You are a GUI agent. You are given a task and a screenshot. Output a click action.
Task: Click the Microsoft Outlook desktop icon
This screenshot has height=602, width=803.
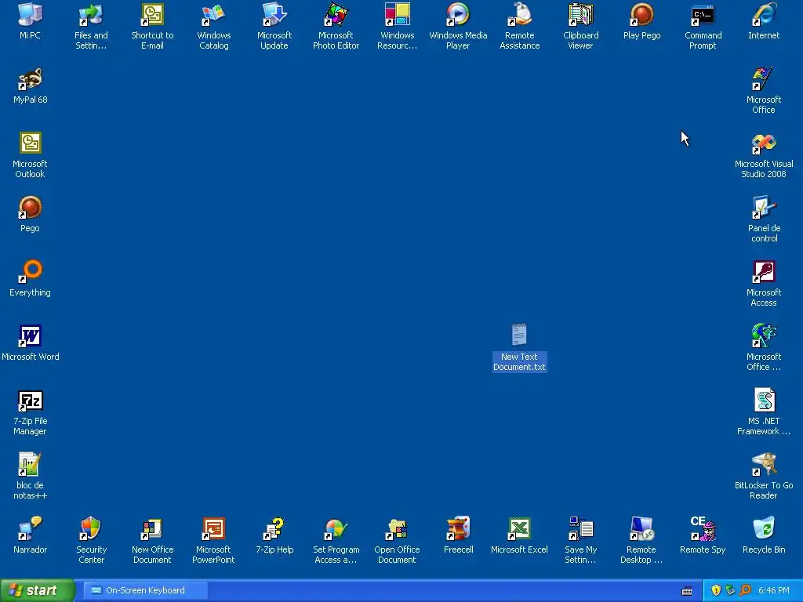(31, 143)
